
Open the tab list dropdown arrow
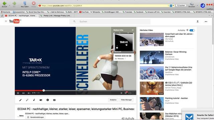pos(209,16)
